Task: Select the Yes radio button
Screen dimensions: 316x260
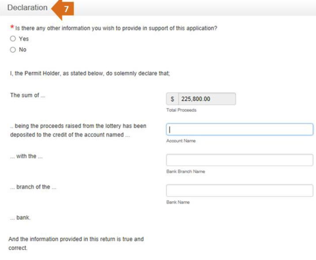Action: 13,39
